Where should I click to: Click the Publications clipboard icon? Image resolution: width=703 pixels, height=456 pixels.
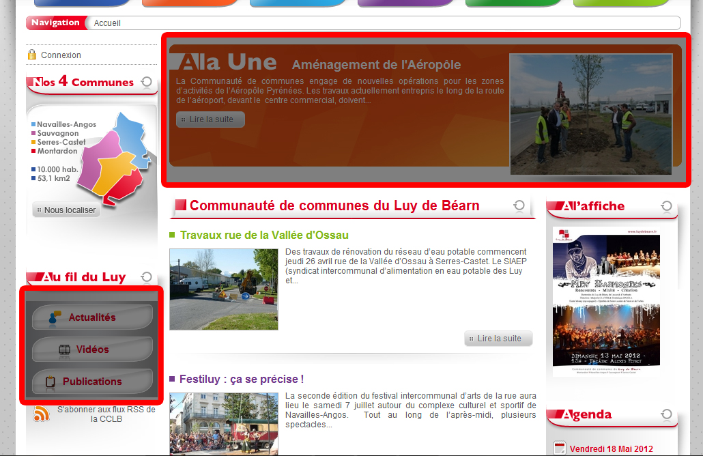click(x=50, y=382)
